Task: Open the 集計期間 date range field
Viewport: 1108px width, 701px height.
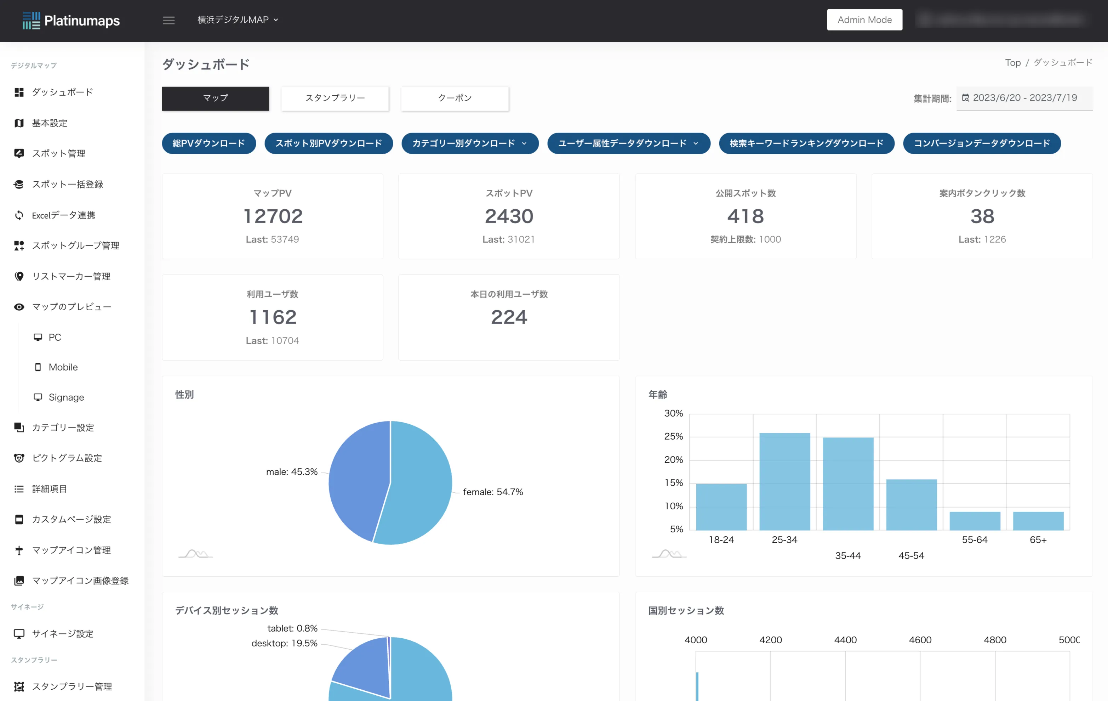Action: [x=1024, y=98]
